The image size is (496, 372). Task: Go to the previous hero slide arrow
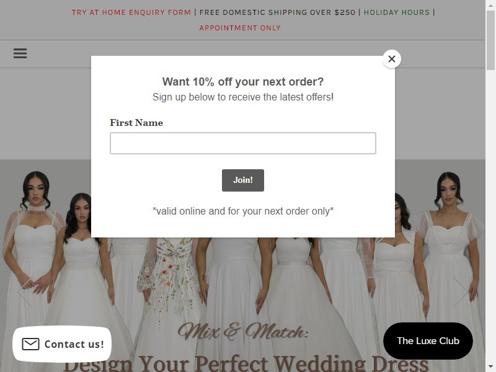pyautogui.click(x=25, y=293)
